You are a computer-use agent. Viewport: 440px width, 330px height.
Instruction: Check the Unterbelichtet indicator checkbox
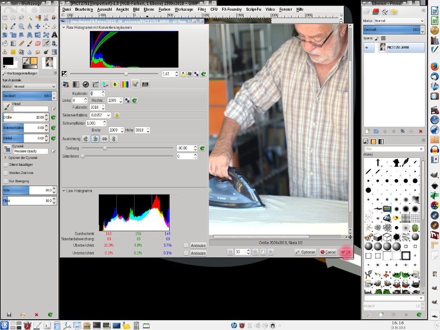pos(186,253)
